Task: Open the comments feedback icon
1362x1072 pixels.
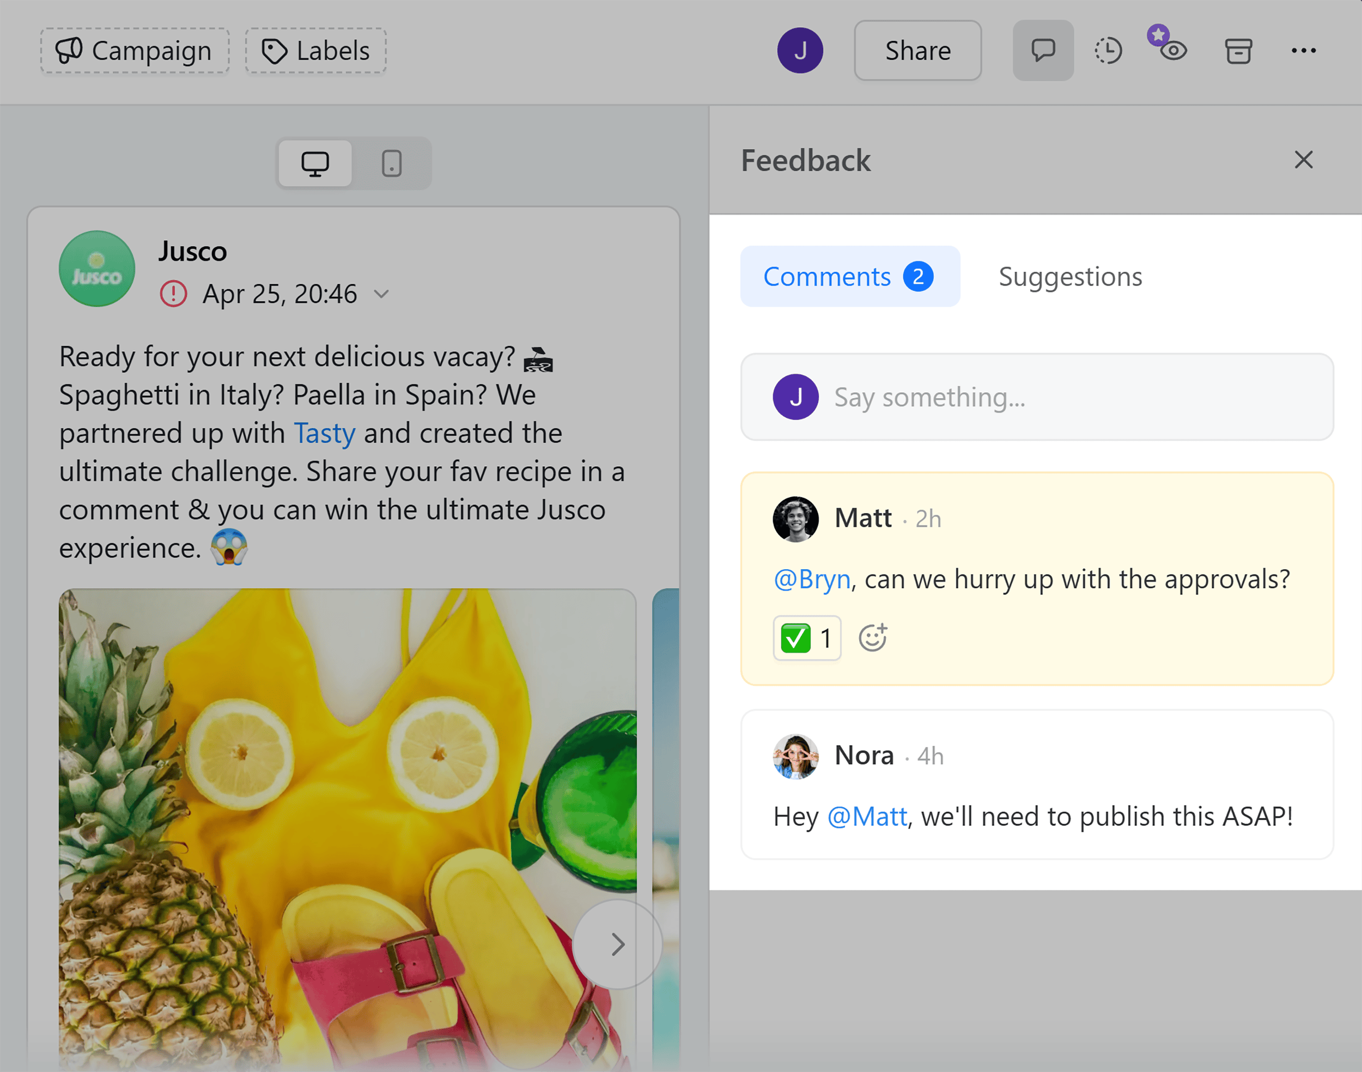Action: pyautogui.click(x=1043, y=50)
